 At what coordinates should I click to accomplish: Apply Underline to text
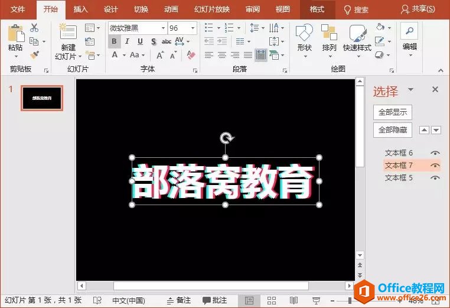(140, 41)
